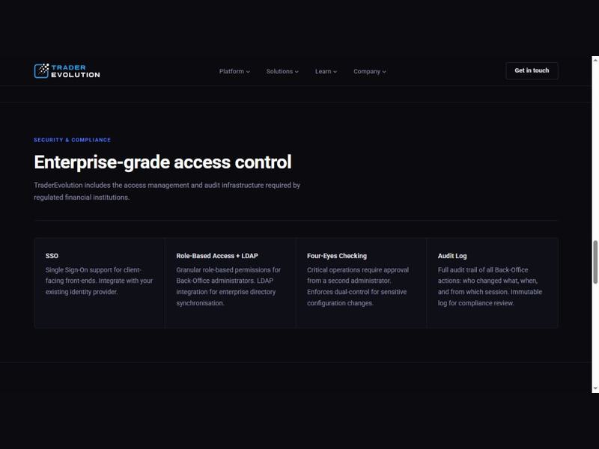Click the scrollbar down arrow
The width and height of the screenshot is (599, 449).
(595, 388)
